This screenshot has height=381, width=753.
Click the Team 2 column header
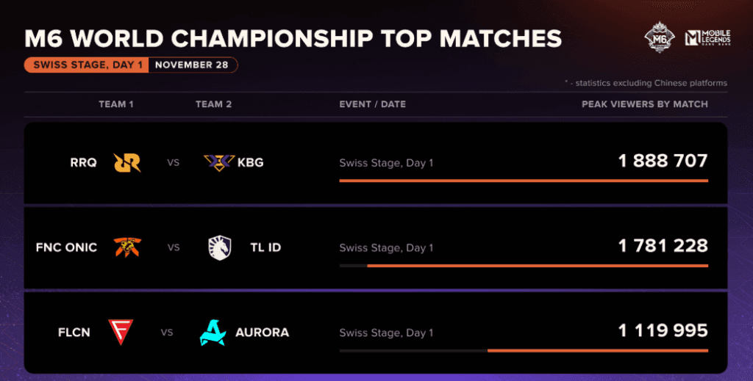(x=214, y=104)
